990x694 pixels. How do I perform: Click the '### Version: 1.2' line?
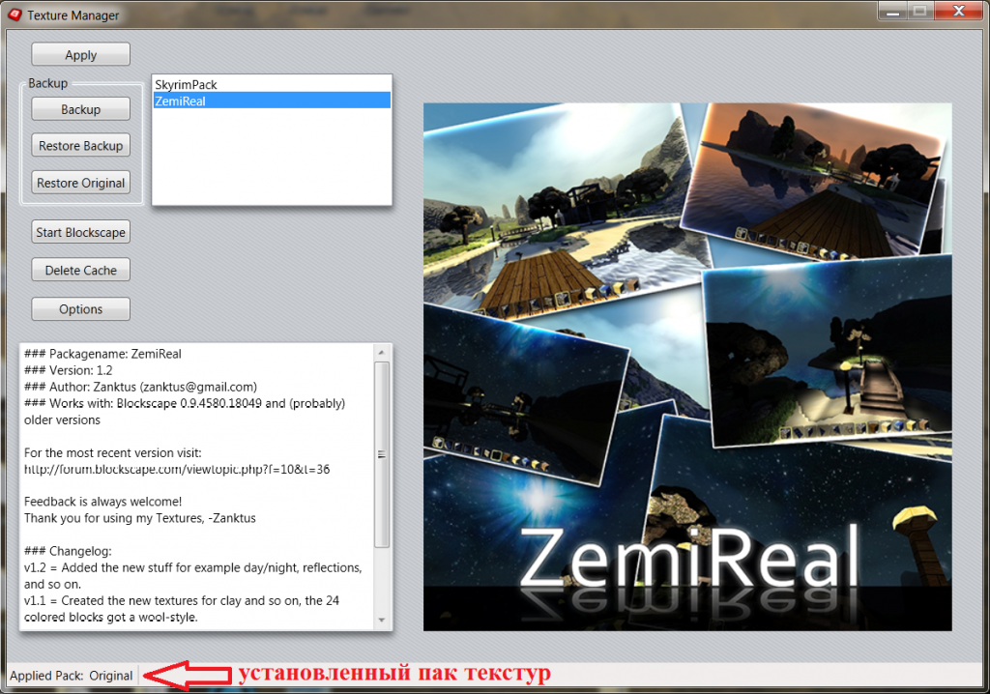pyautogui.click(x=69, y=370)
